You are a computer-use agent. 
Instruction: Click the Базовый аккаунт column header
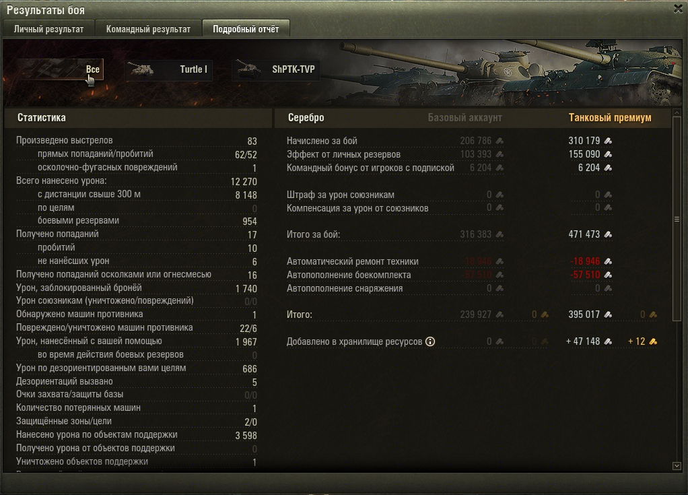point(465,118)
